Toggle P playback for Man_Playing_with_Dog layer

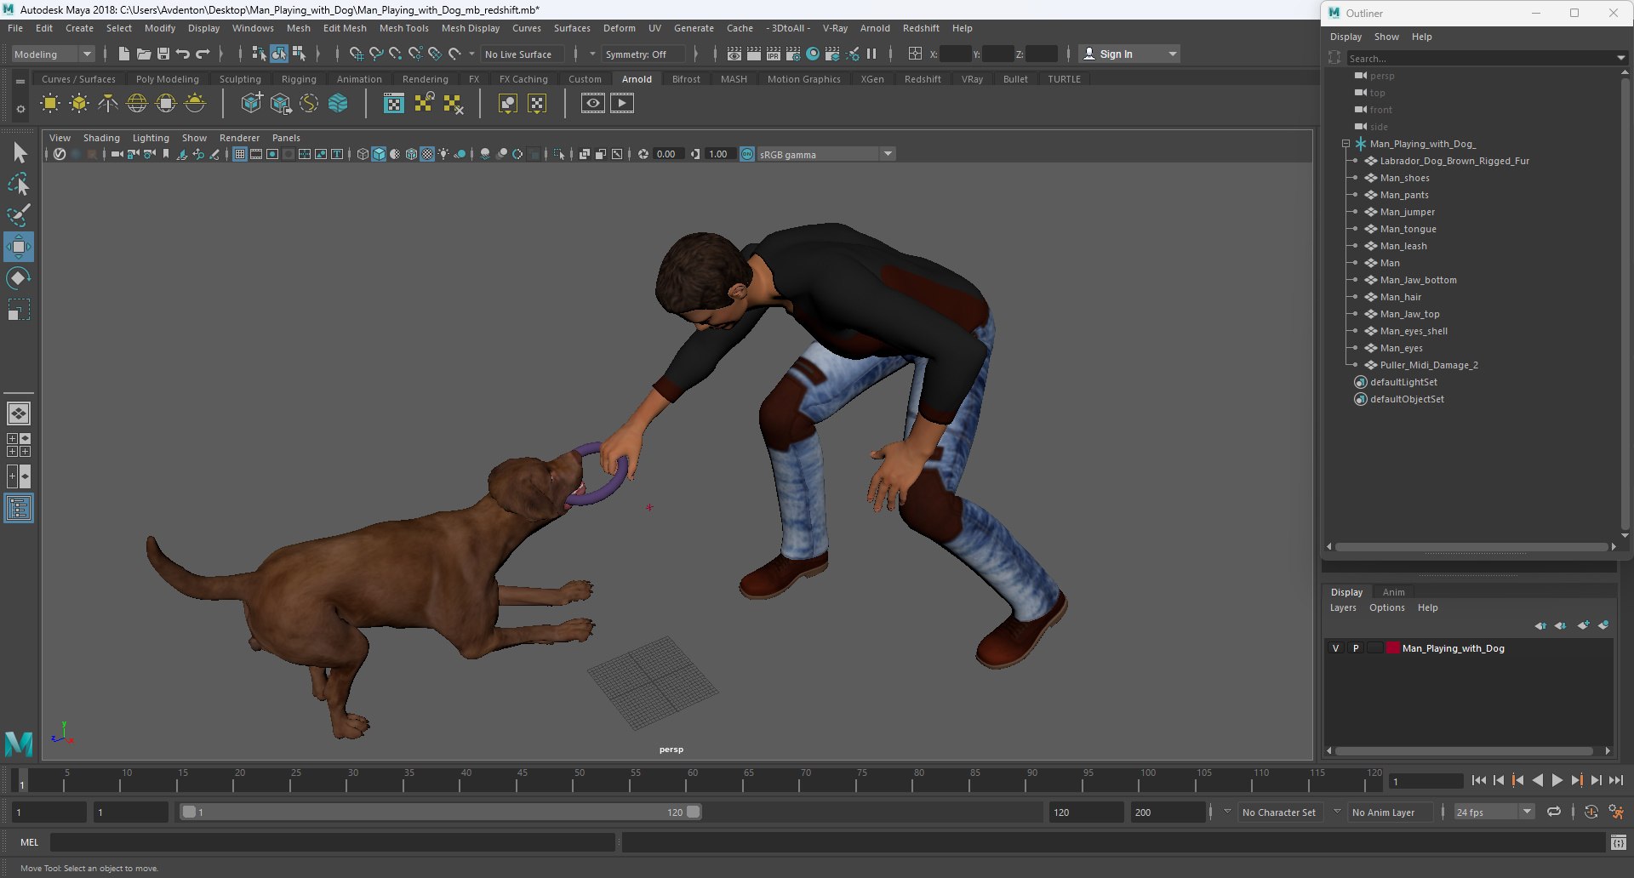click(1356, 648)
